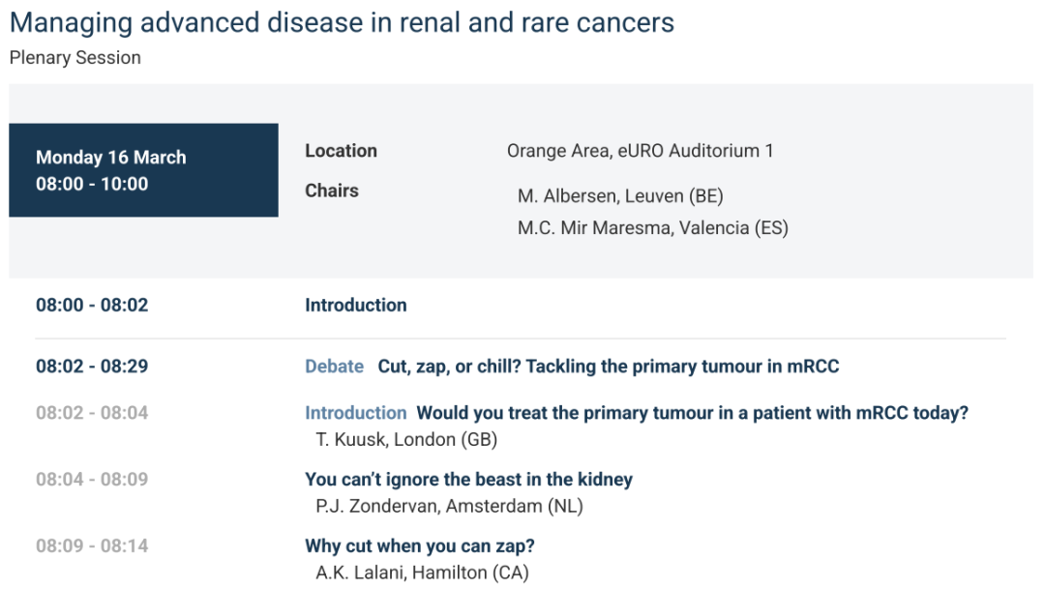Select speaker A.K. Lalani, Hamilton (CA)

tap(422, 573)
